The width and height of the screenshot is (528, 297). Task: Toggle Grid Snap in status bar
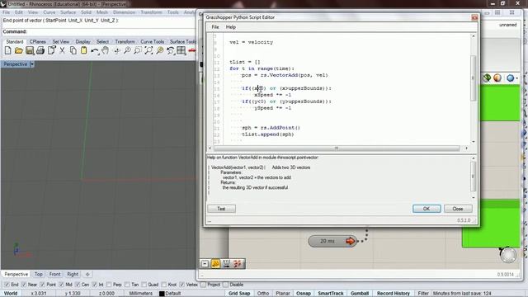point(239,294)
